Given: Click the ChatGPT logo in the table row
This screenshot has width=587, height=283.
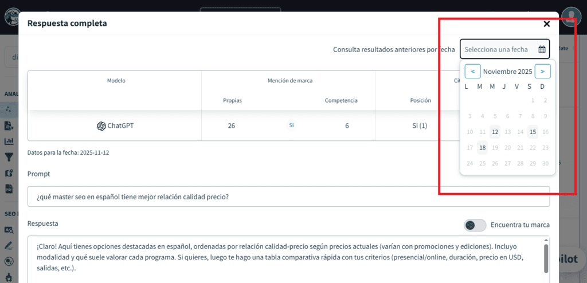Looking at the screenshot, I should [x=101, y=126].
